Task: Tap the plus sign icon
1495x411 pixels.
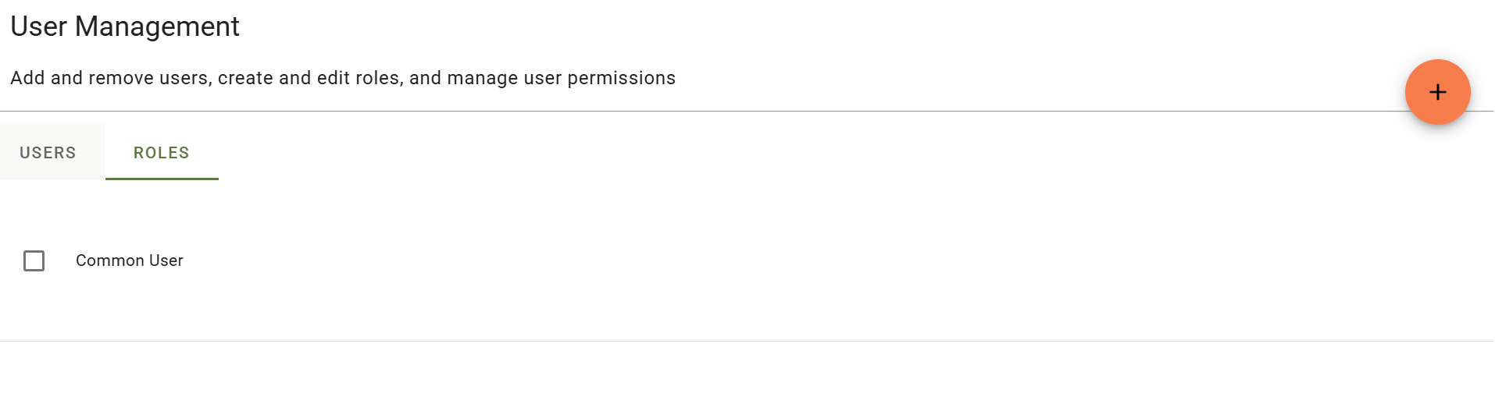Action: (1437, 92)
